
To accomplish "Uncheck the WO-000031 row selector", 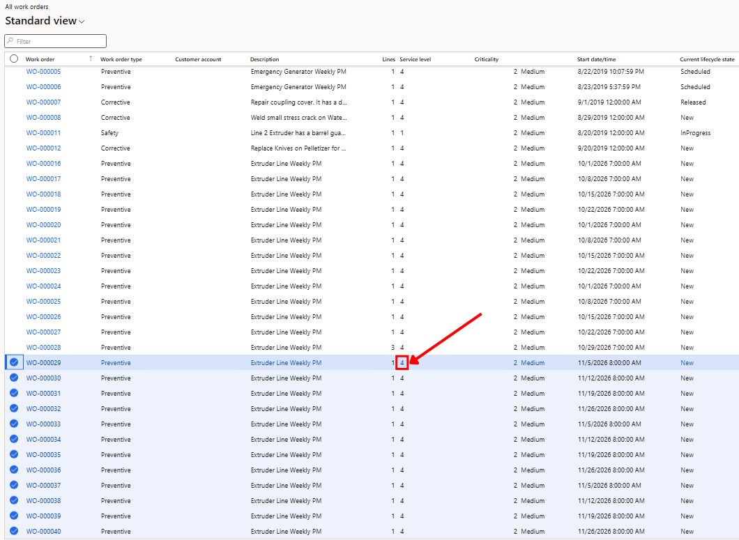I will (x=14, y=393).
